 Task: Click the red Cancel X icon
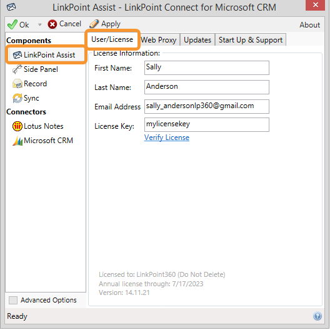[x=52, y=24]
